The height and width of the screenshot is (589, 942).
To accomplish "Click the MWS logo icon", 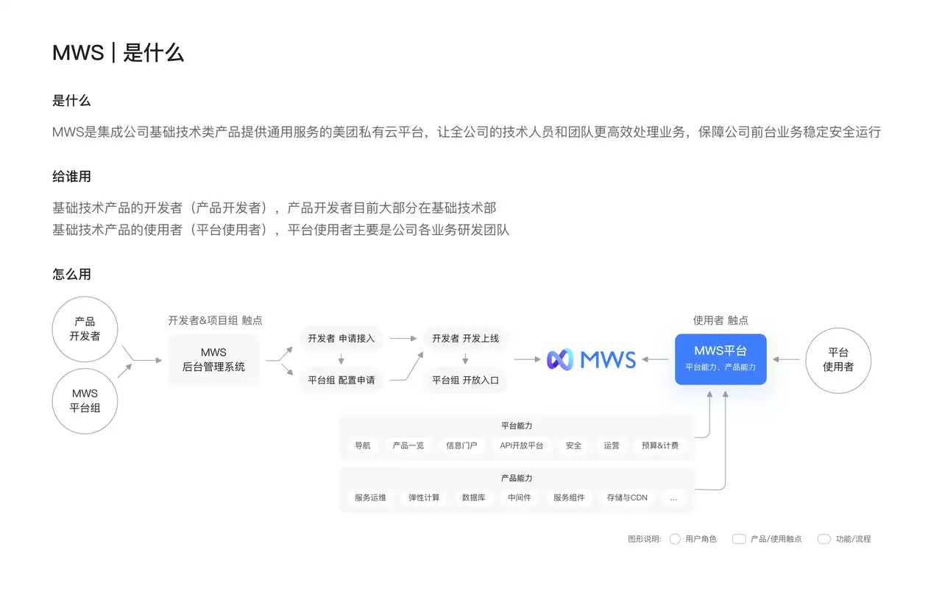I will (559, 359).
